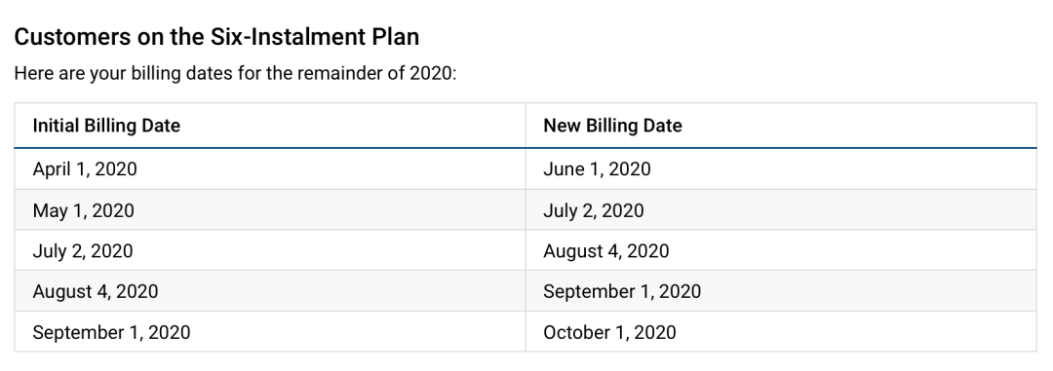Viewport: 1053px width, 371px height.
Task: Click the June 1, 2020 cell
Action: pyautogui.click(x=597, y=169)
